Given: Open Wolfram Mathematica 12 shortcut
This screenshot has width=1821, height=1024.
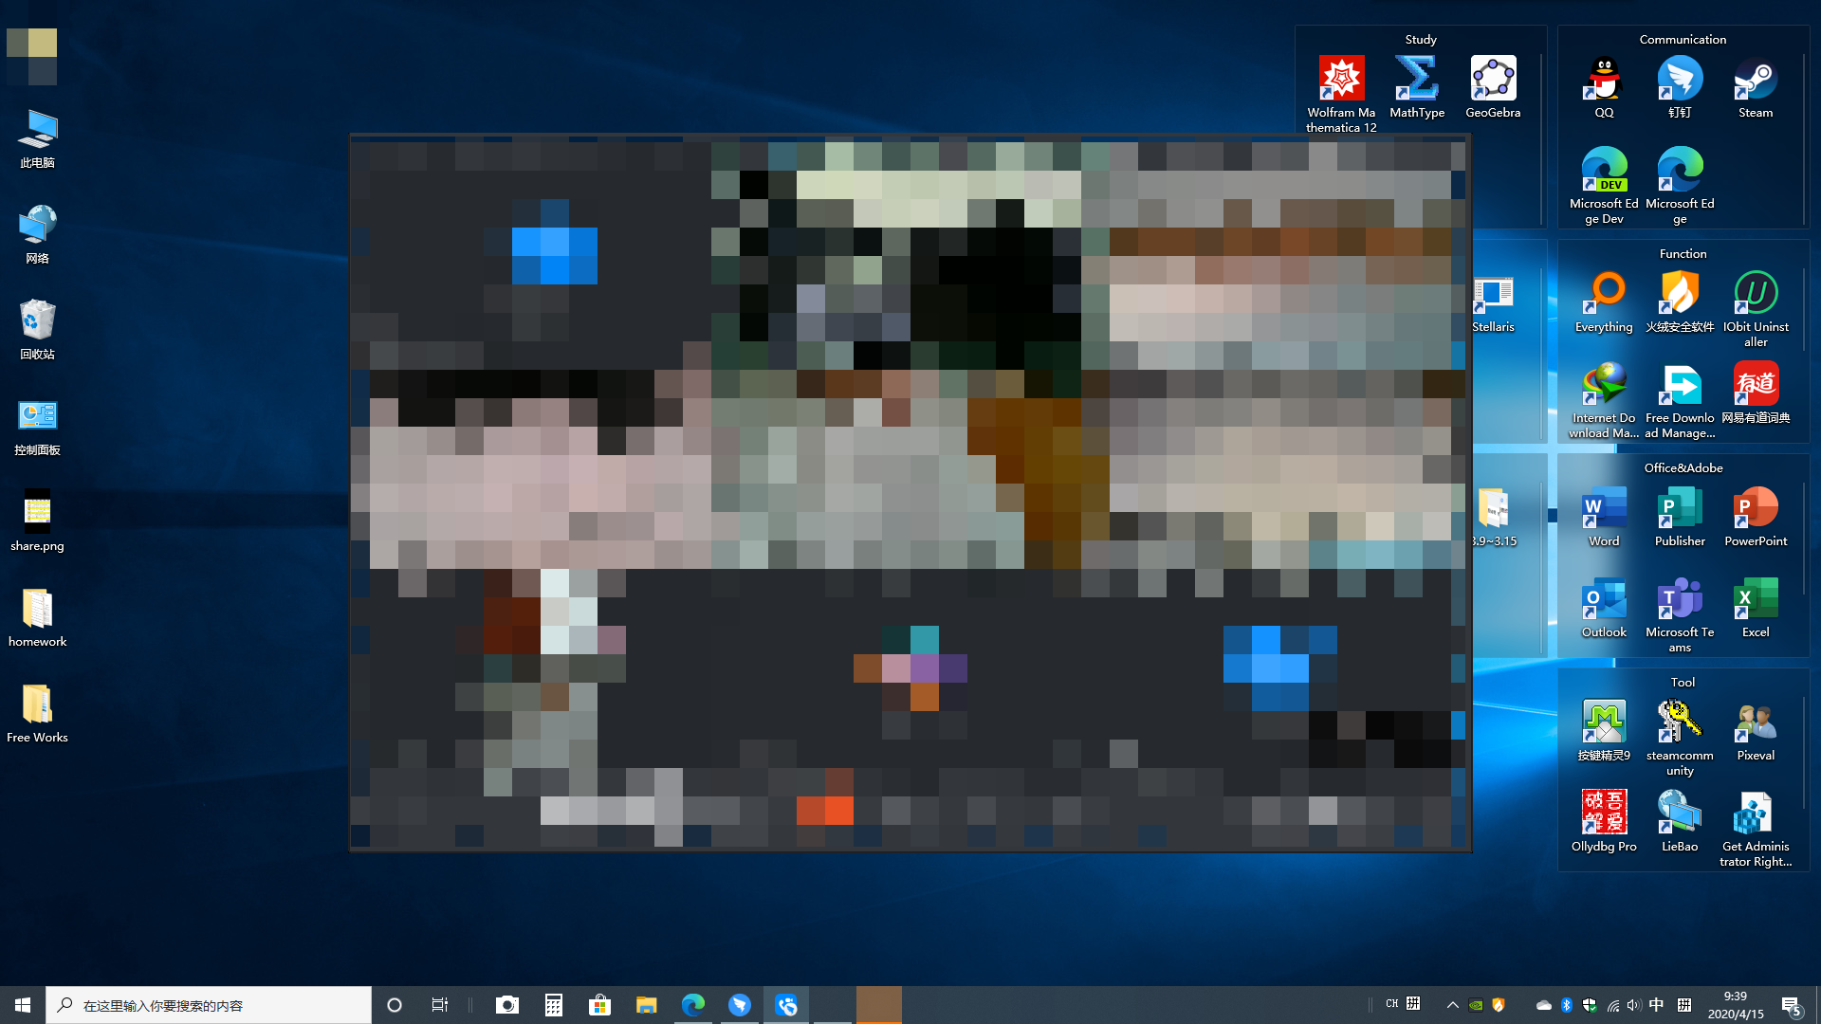Looking at the screenshot, I should [1341, 79].
